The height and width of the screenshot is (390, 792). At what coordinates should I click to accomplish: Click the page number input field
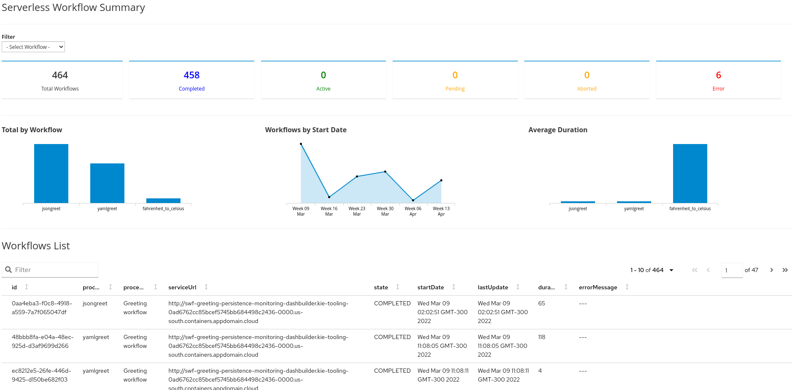732,270
